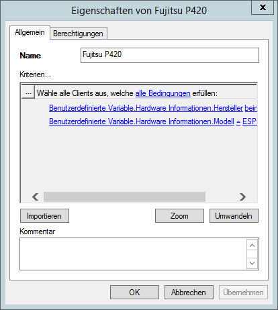Select the Allgemein tab
The height and width of the screenshot is (310, 278).
(x=30, y=33)
